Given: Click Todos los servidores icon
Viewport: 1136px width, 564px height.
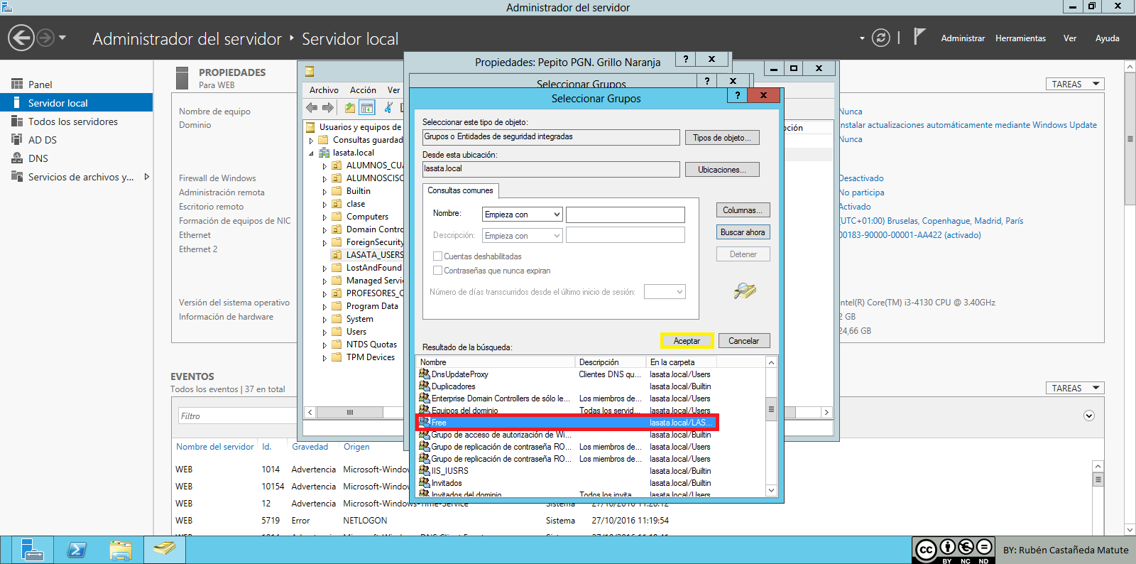Looking at the screenshot, I should click(17, 121).
